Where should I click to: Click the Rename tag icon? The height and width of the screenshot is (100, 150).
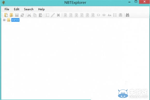tap(47, 15)
